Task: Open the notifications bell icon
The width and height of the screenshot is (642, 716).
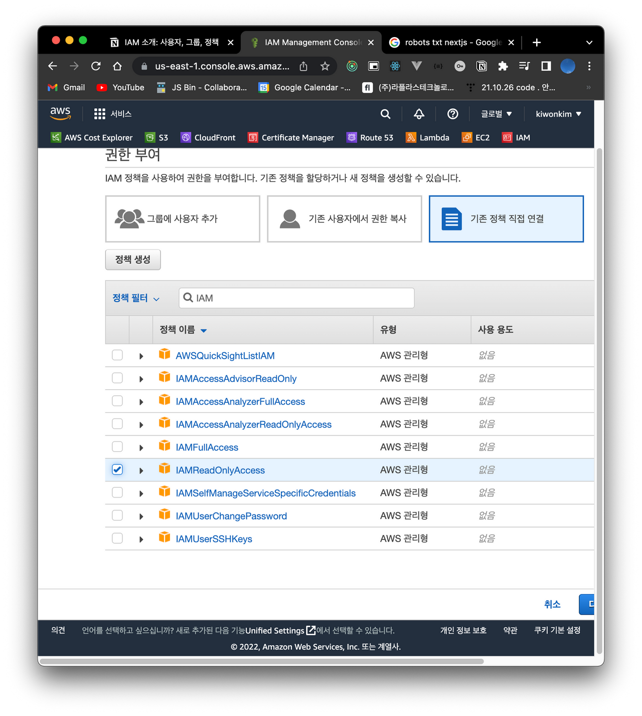Action: tap(419, 114)
